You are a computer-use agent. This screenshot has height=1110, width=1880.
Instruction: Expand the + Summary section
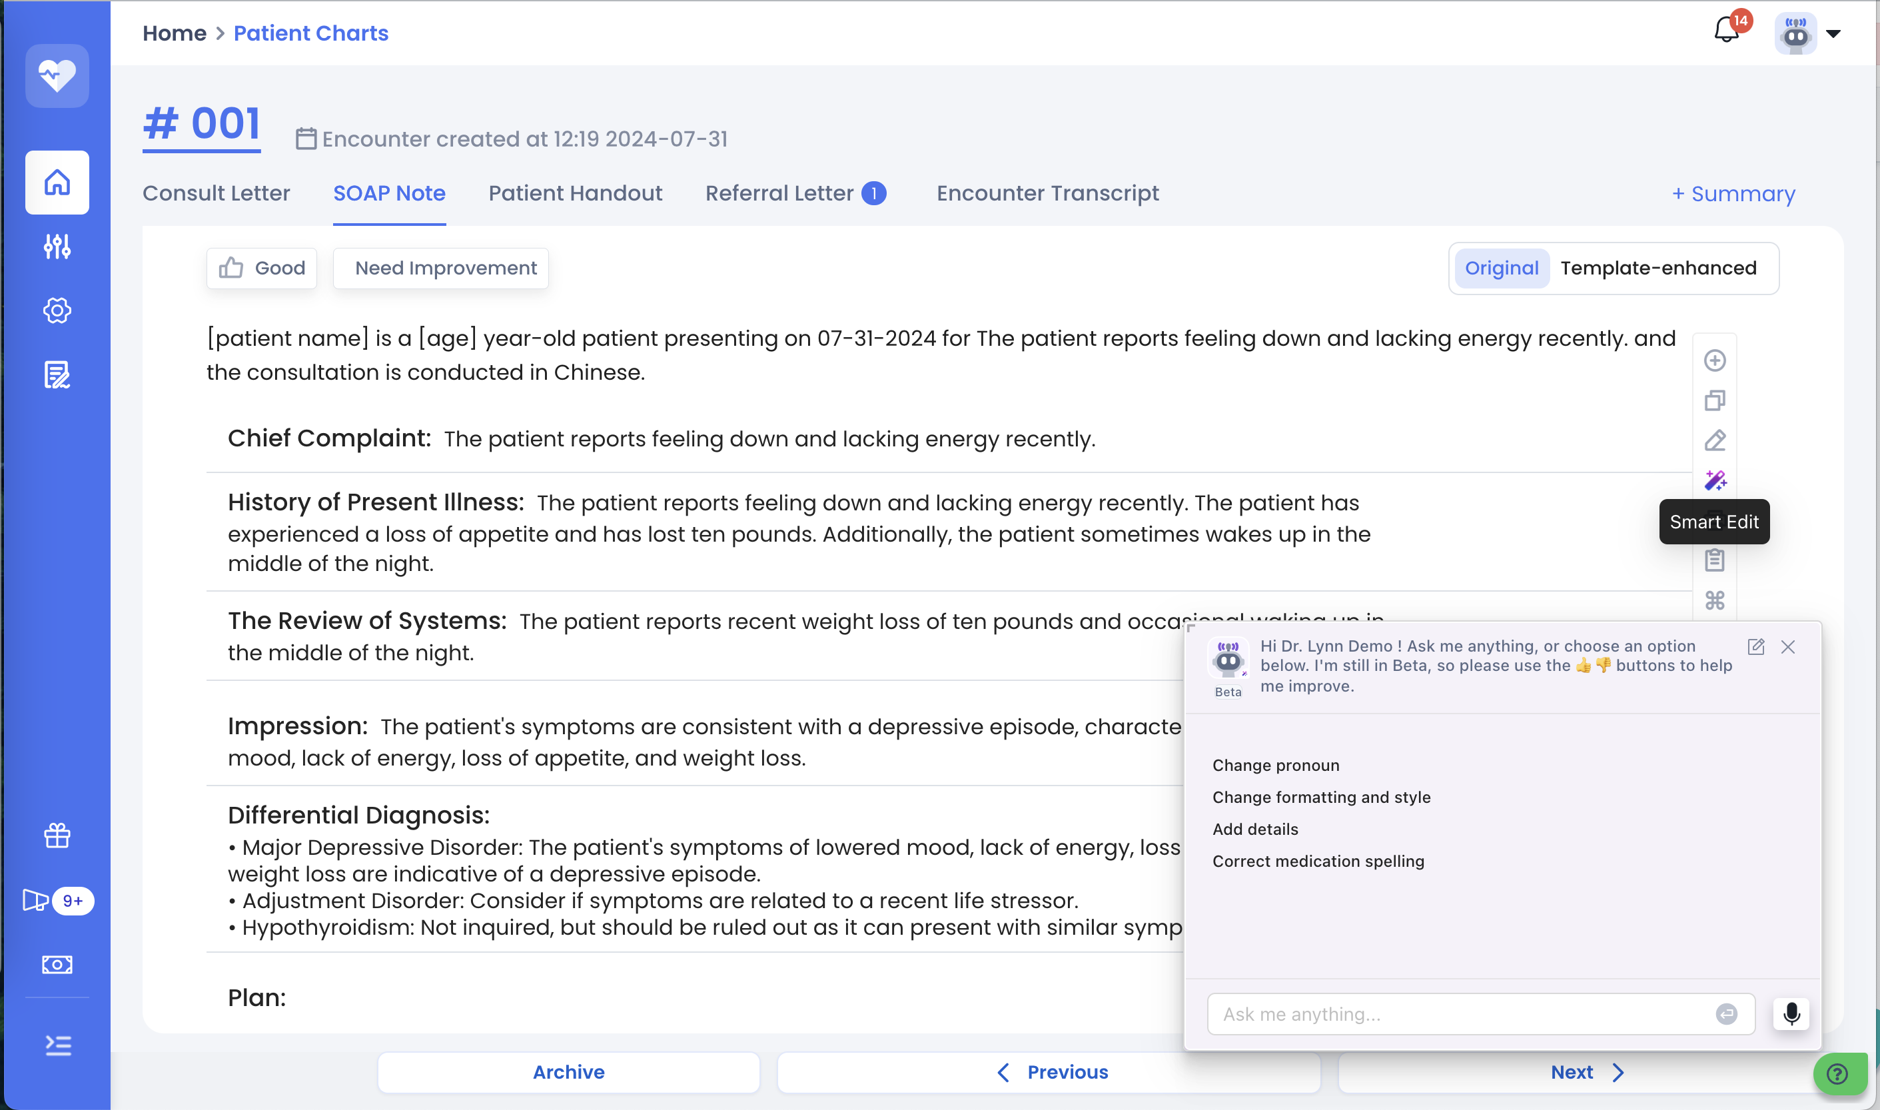pyautogui.click(x=1733, y=194)
